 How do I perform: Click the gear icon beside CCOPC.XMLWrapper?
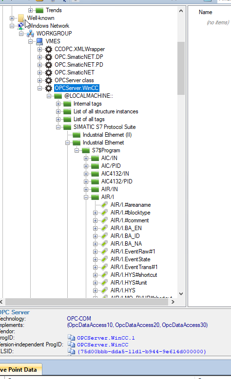coord(49,49)
